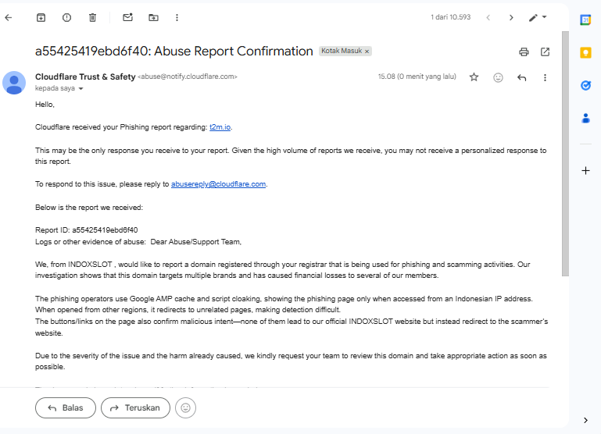Star the Cloudflare Trust & Safety message
Screen dimensions: 601x434
click(x=474, y=77)
